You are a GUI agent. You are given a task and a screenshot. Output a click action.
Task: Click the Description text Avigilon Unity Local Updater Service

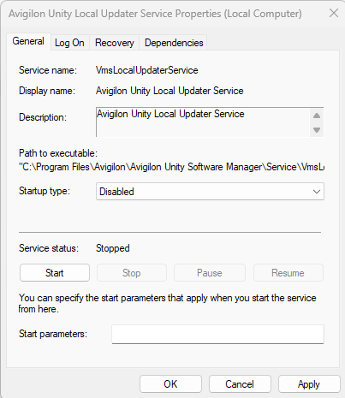170,114
